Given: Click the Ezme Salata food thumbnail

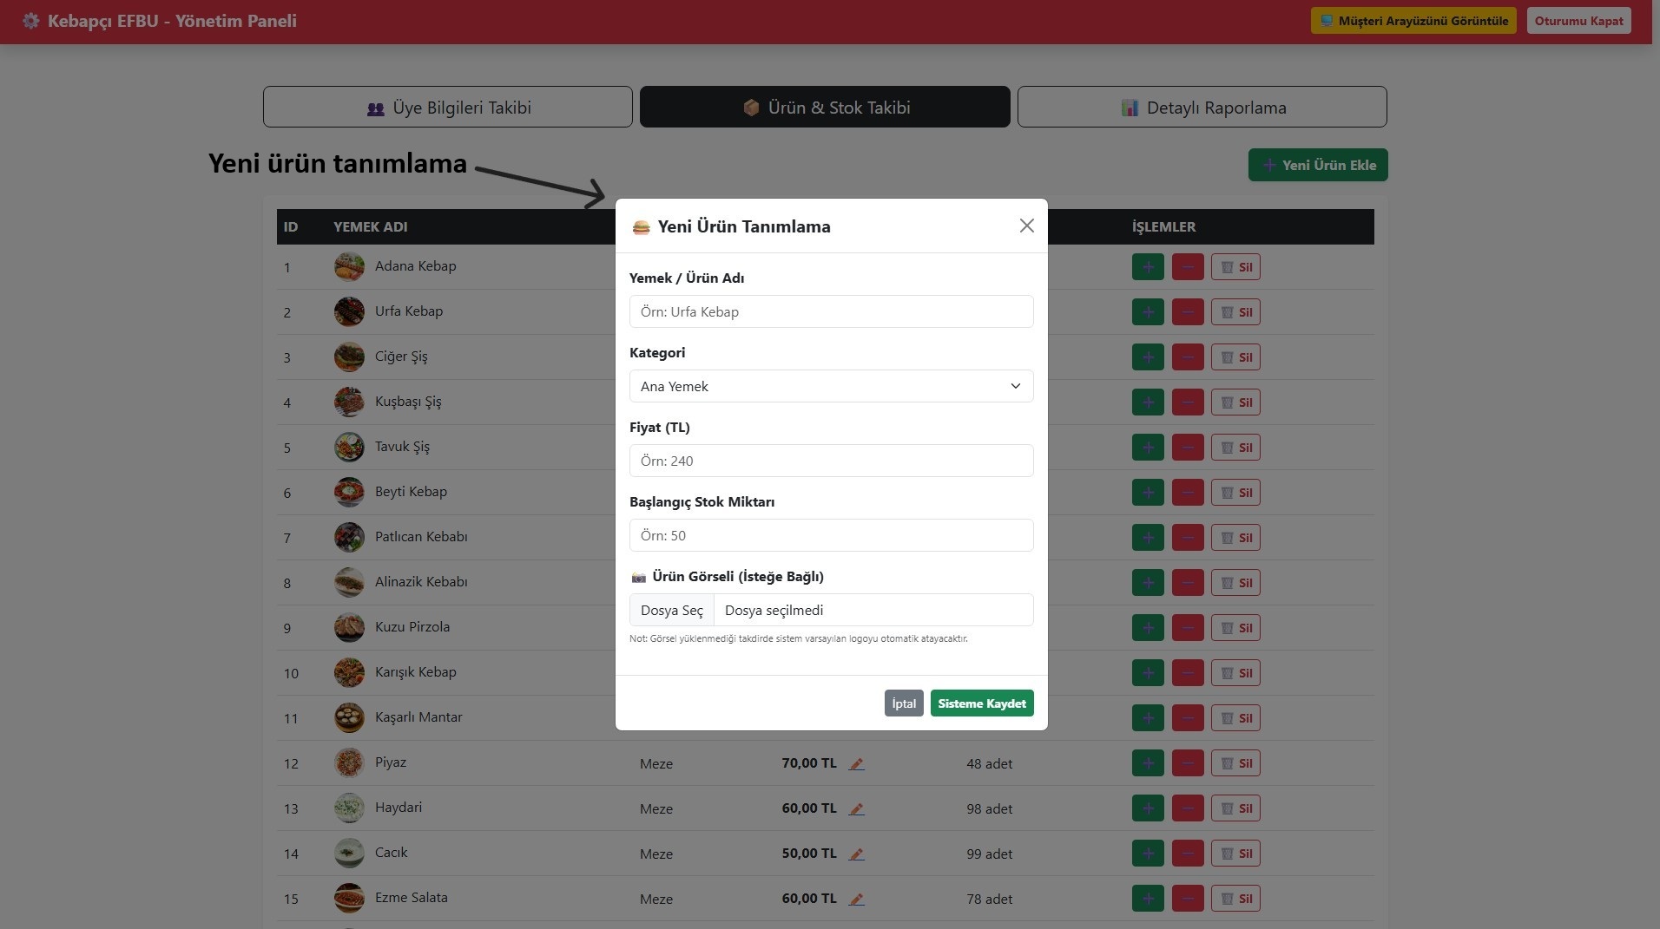Looking at the screenshot, I should click(x=349, y=898).
